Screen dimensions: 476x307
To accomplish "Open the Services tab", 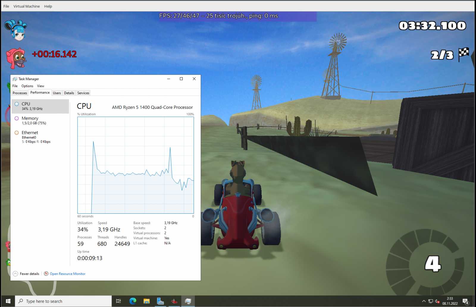I will pos(83,93).
